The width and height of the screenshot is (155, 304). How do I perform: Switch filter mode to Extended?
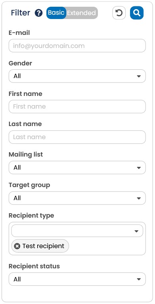point(82,13)
